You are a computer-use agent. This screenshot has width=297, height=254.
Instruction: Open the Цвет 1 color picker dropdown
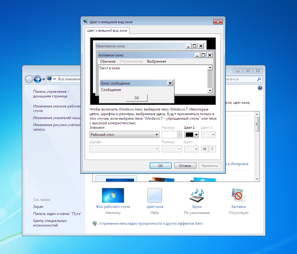pyautogui.click(x=191, y=135)
